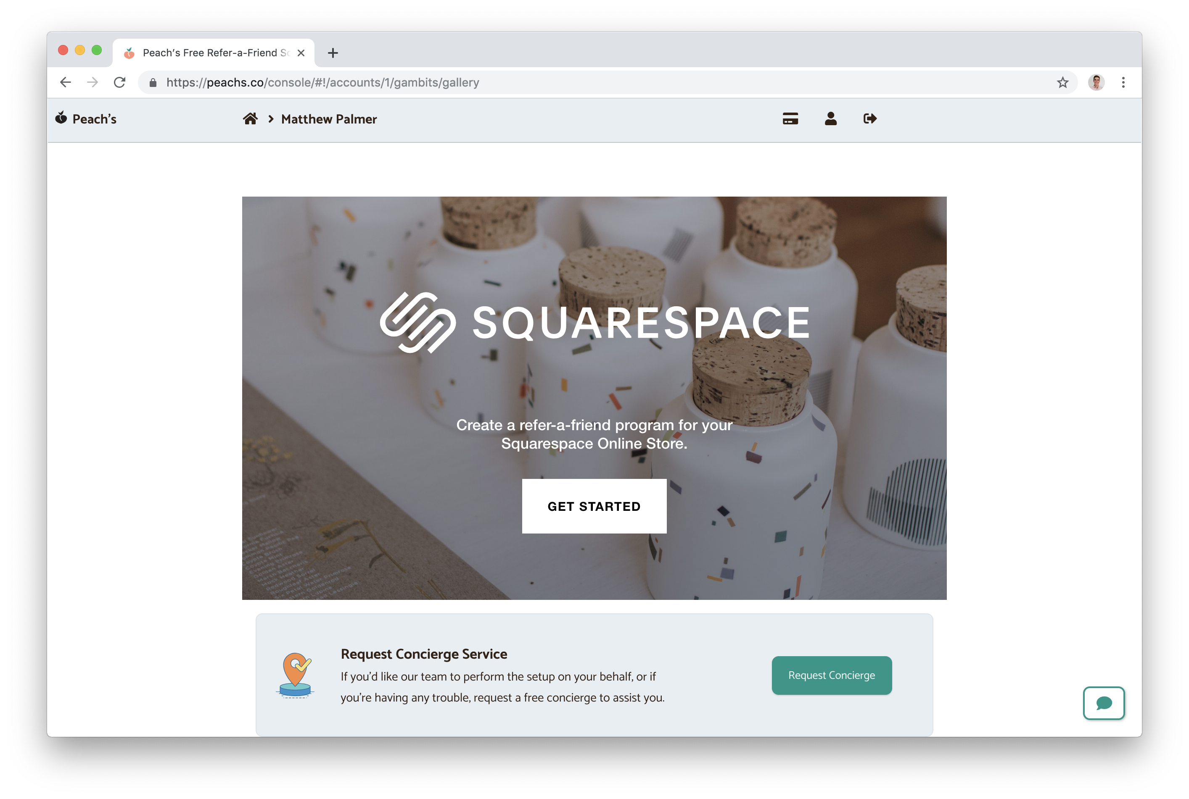Open the user profile icon
The image size is (1189, 799).
[830, 119]
